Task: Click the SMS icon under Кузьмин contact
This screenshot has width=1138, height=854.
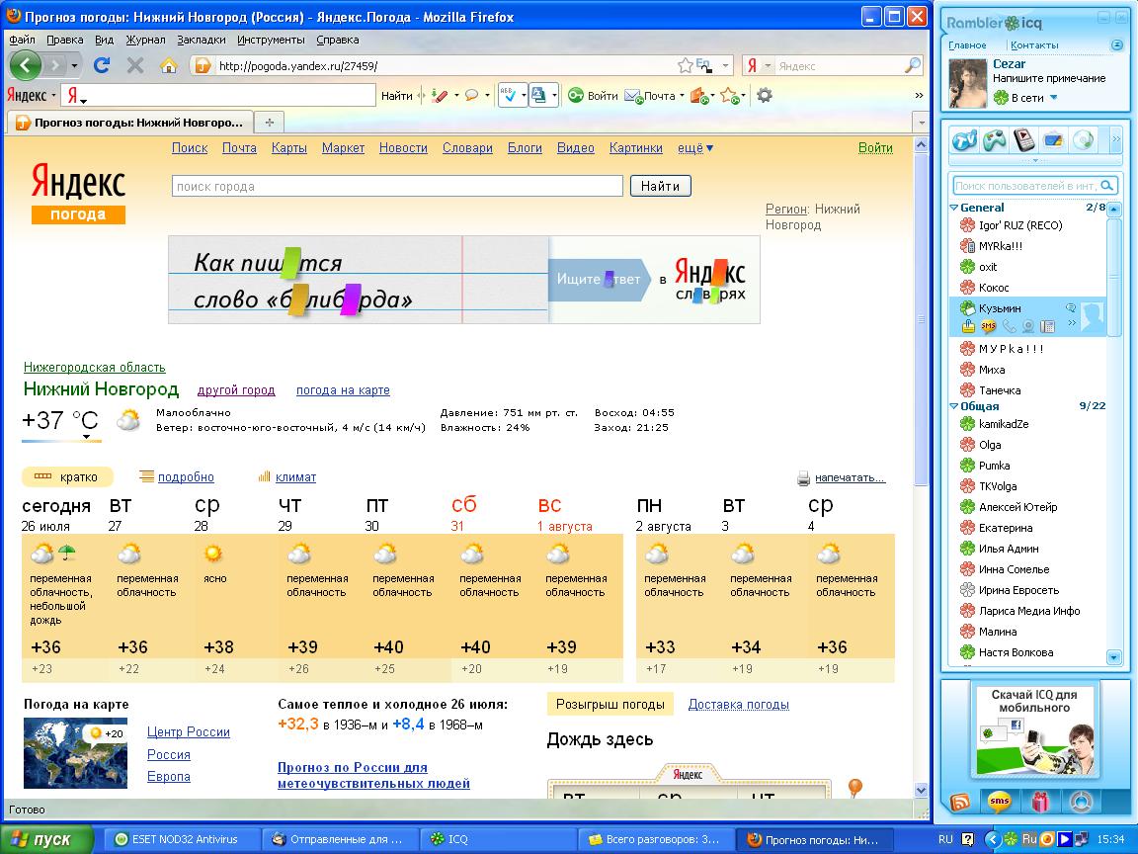Action: click(x=988, y=326)
